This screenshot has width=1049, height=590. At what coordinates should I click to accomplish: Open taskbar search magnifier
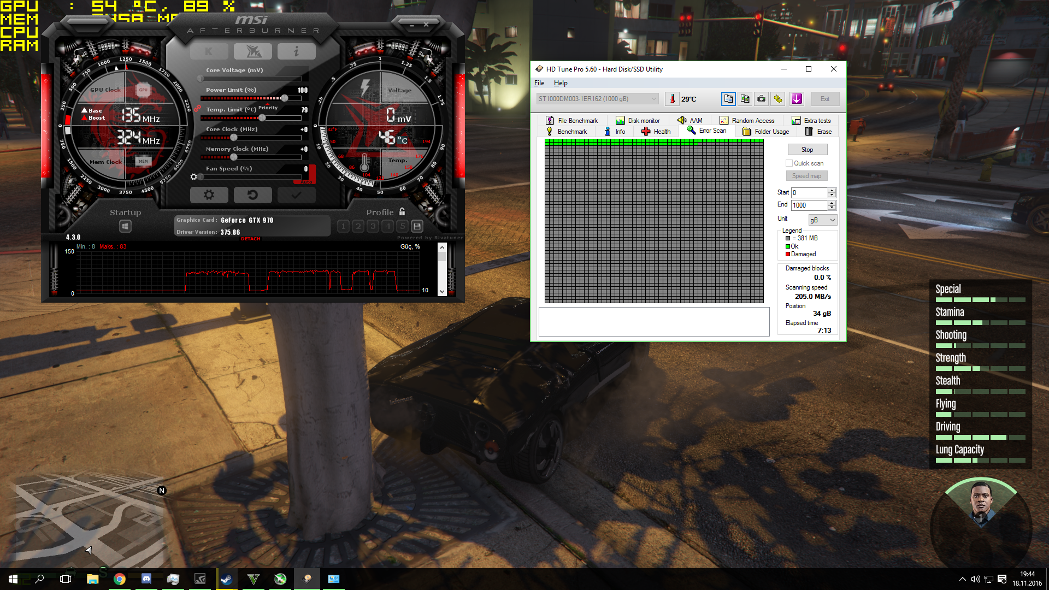[x=39, y=579]
